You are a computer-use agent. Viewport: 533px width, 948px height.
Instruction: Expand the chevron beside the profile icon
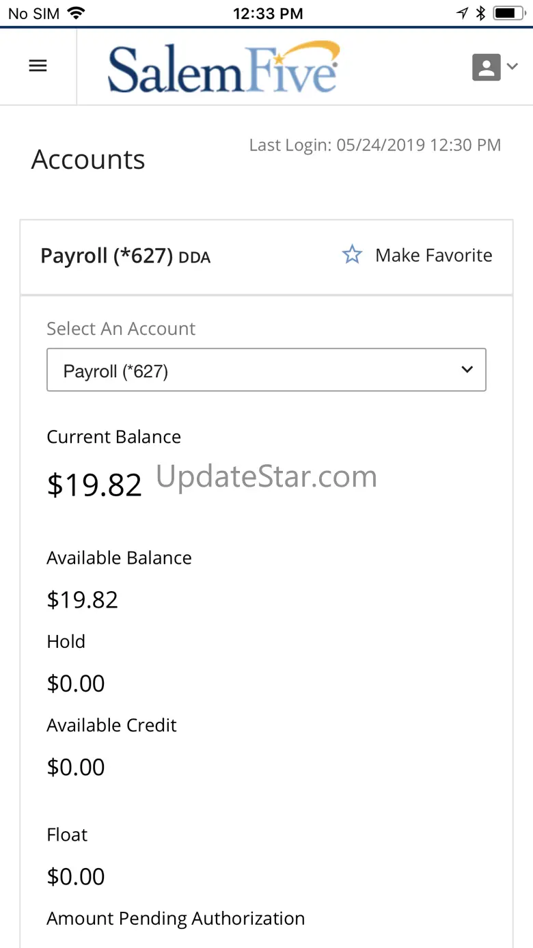pyautogui.click(x=512, y=66)
